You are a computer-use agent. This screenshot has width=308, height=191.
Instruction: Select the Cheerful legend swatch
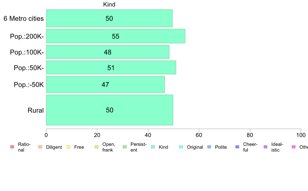[x=237, y=147]
